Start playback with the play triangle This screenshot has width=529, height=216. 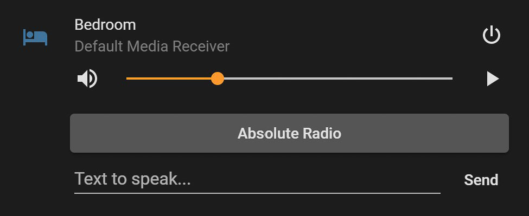[x=493, y=79]
